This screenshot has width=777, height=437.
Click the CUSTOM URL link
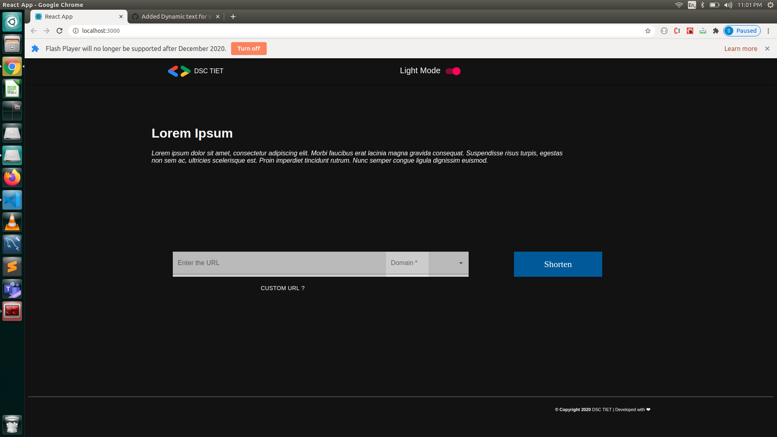pos(282,288)
